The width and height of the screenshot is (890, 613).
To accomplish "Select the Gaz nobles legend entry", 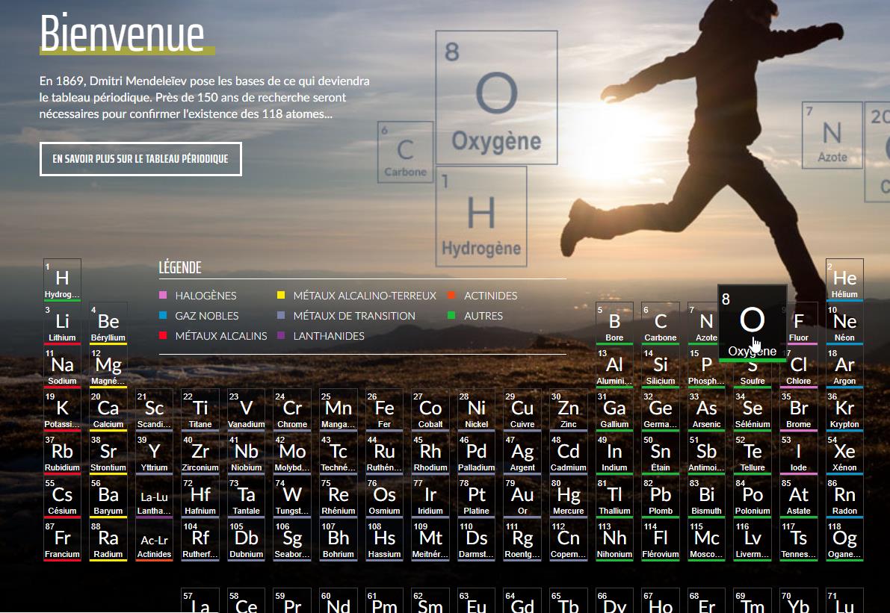I will click(x=206, y=316).
